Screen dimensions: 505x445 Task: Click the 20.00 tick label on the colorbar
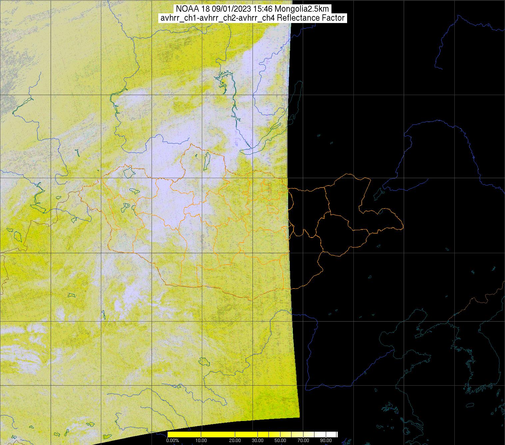[235, 441]
